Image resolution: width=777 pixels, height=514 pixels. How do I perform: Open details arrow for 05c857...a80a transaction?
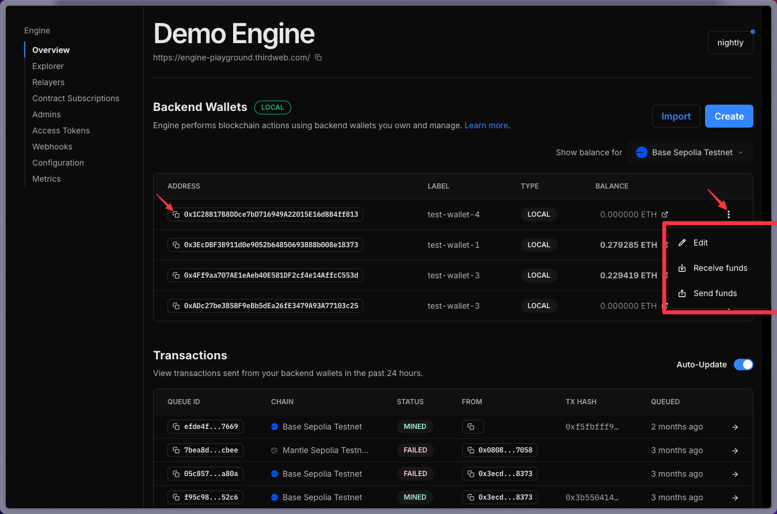(735, 474)
